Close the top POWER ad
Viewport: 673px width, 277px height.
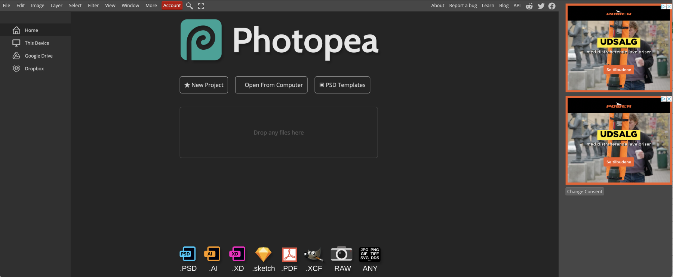point(669,7)
